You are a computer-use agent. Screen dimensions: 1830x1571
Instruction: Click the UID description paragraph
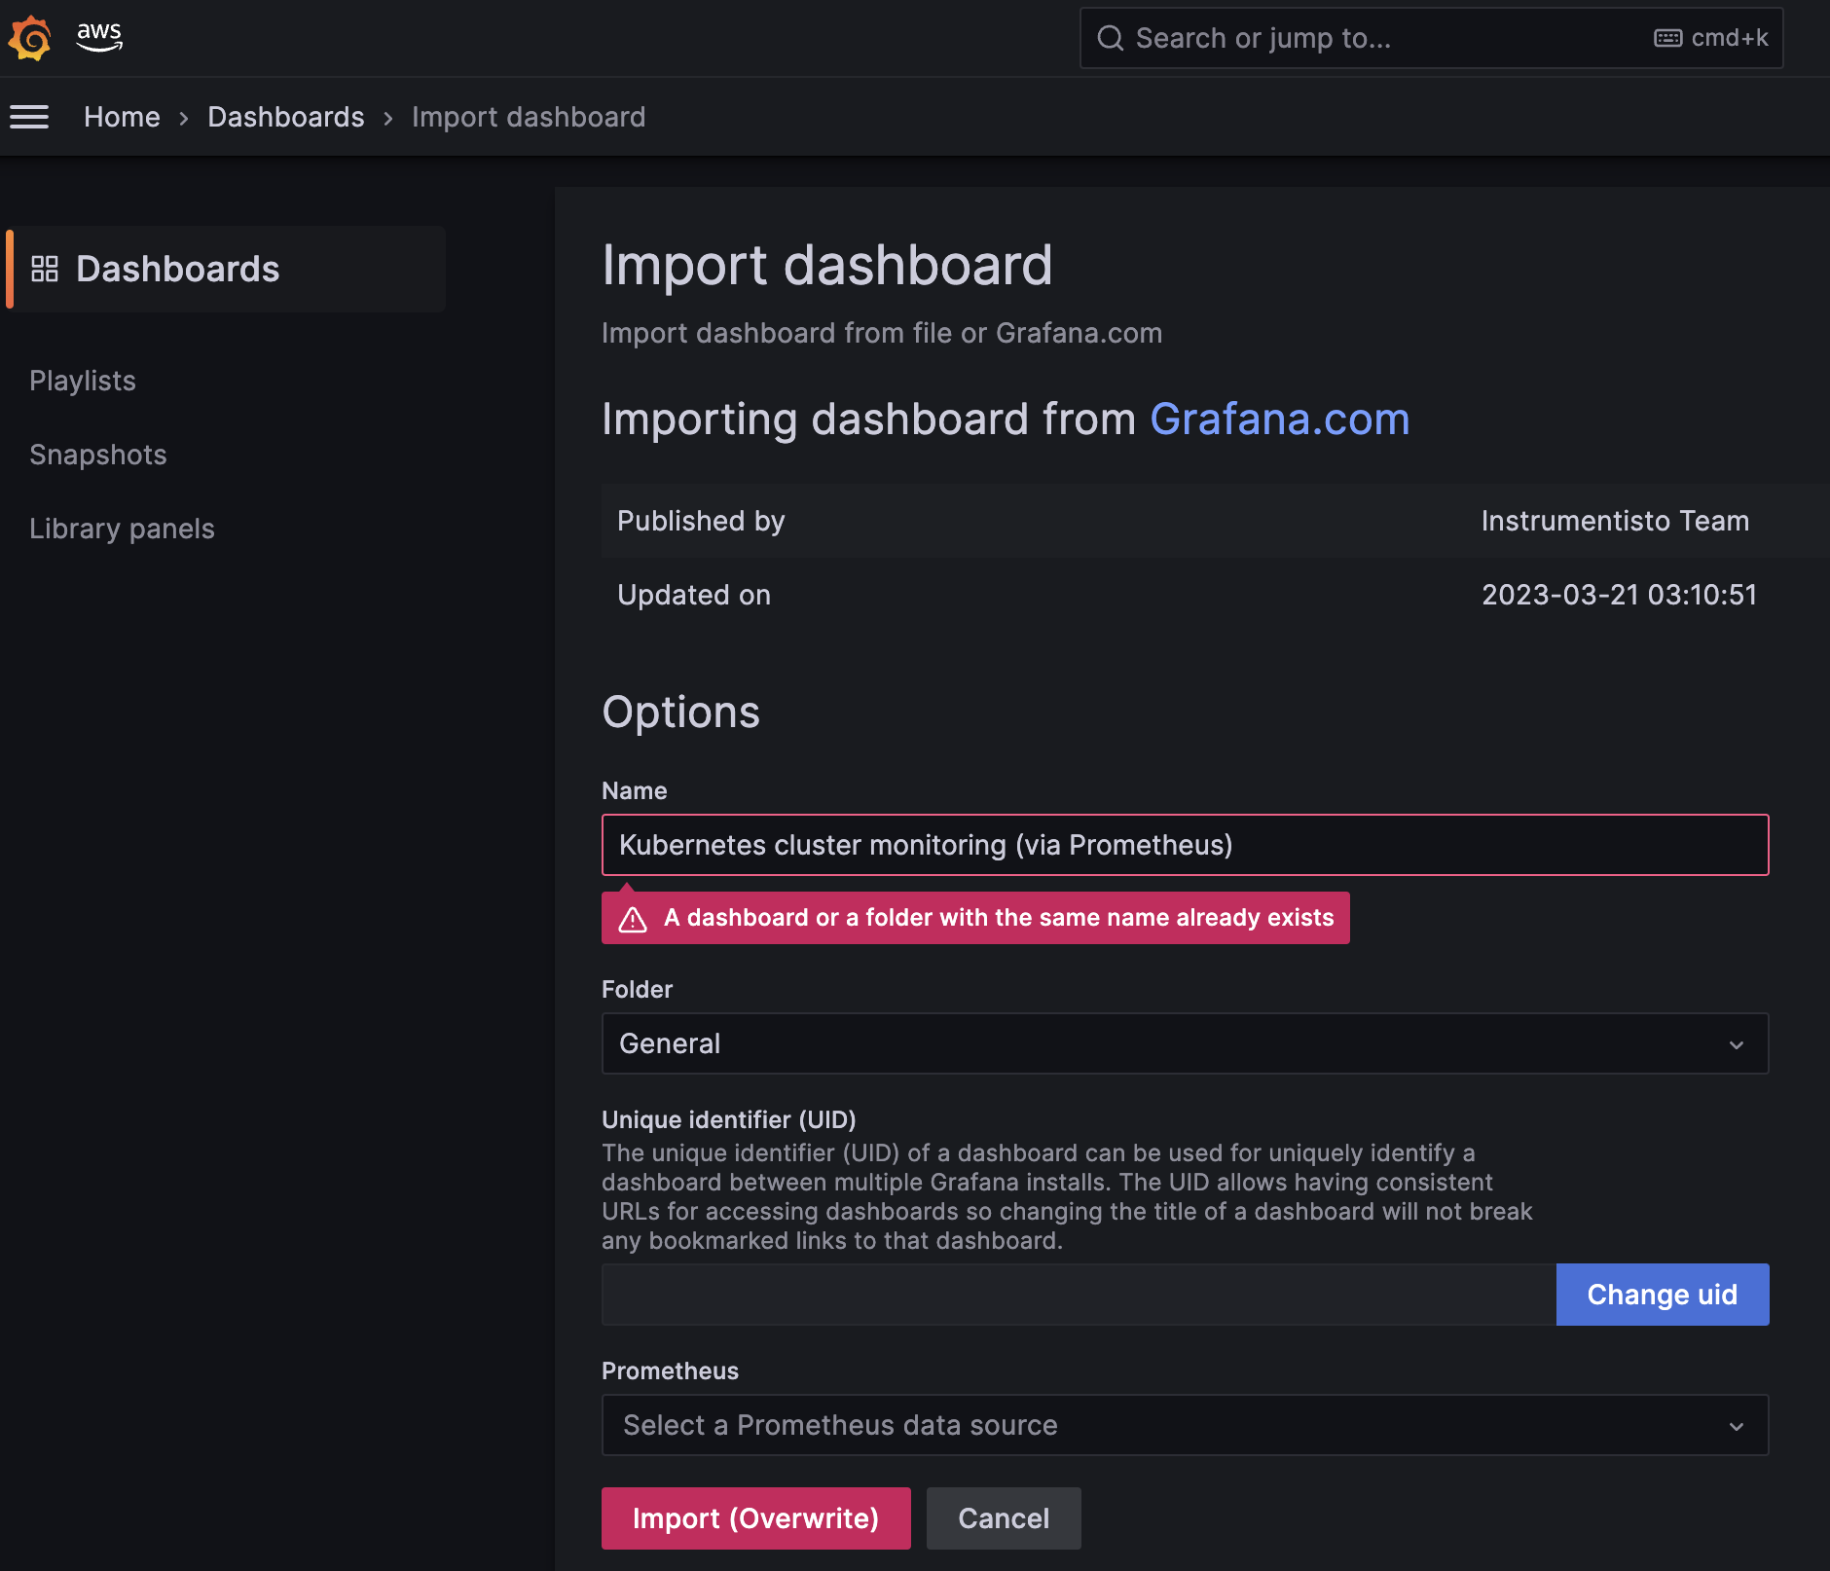pos(1067,1196)
